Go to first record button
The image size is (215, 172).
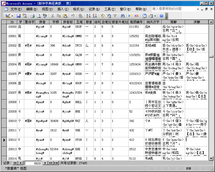point(15,163)
